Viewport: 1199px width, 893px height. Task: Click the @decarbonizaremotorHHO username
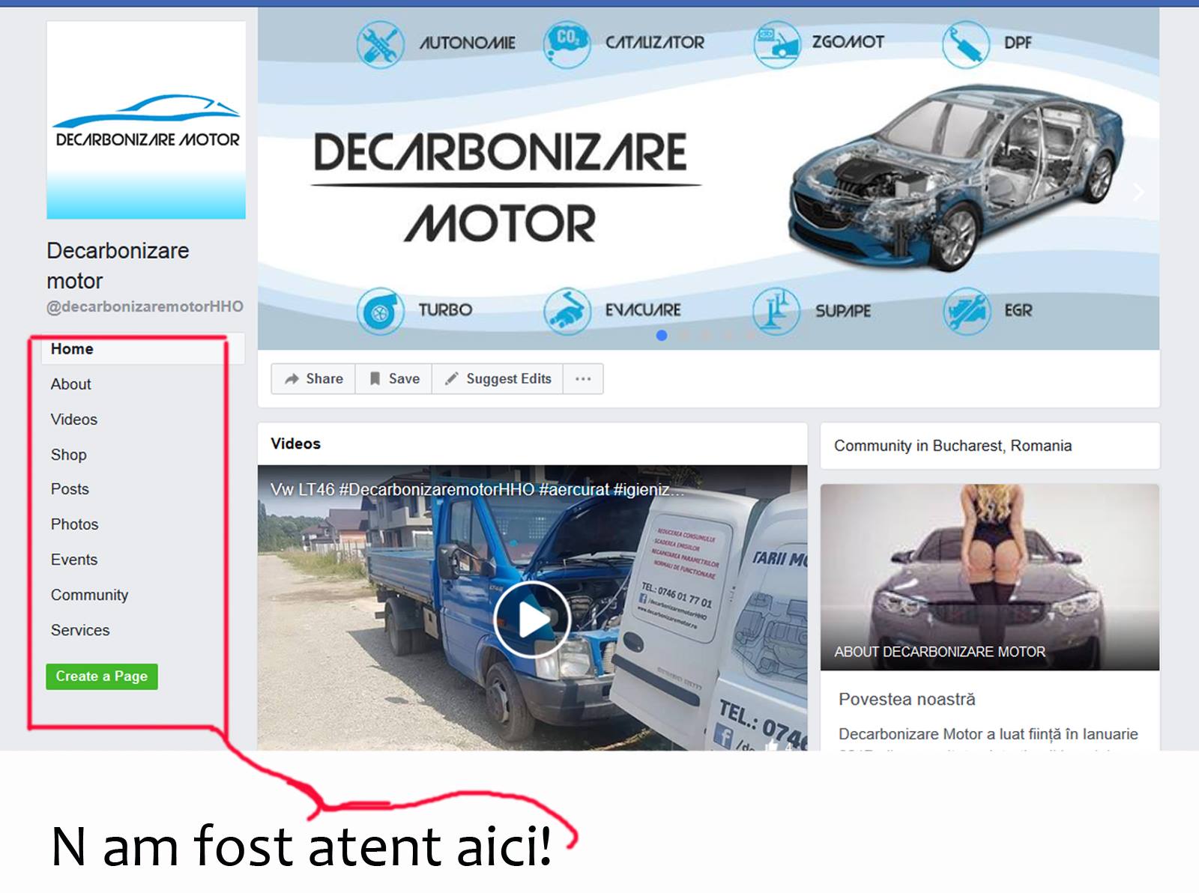pos(145,306)
